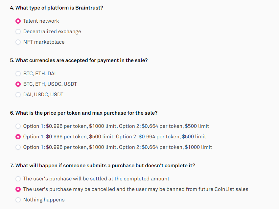
Task: Click the 'BTC, ETH, DAI' label text
Action: (x=39, y=74)
